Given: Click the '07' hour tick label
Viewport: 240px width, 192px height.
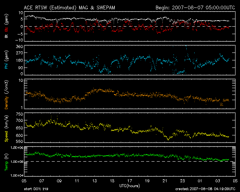Looking at the screenshot, I should click(42, 181).
